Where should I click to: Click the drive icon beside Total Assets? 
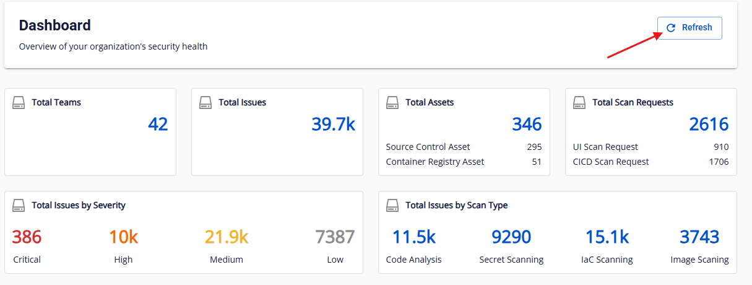tap(392, 102)
